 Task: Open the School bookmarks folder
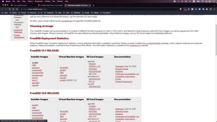coord(22,13)
